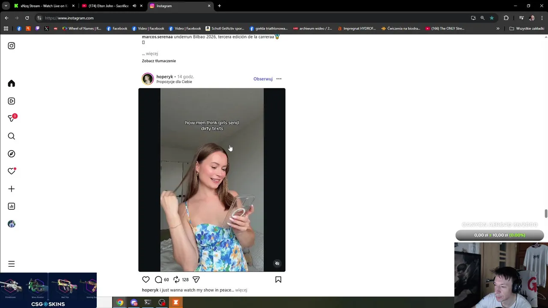Open comments on the hoperyk post

click(158, 279)
